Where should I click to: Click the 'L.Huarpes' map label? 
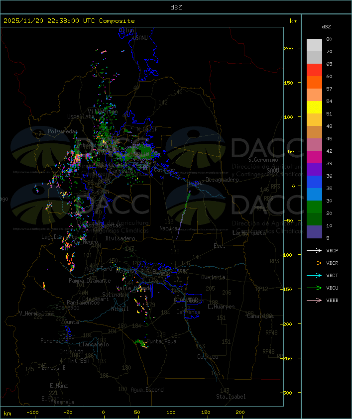pos(221,307)
